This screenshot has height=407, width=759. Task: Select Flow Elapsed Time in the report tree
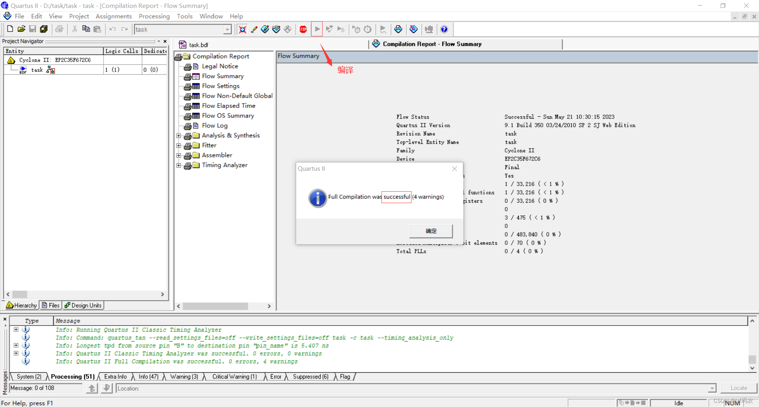point(228,106)
